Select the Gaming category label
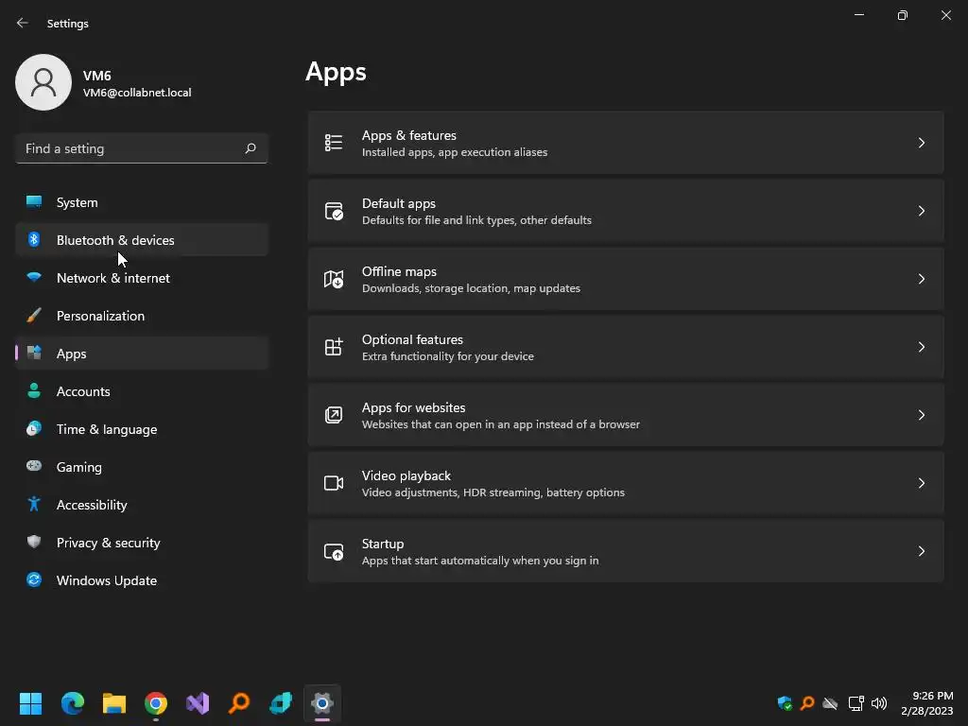This screenshot has height=726, width=968. [x=79, y=467]
